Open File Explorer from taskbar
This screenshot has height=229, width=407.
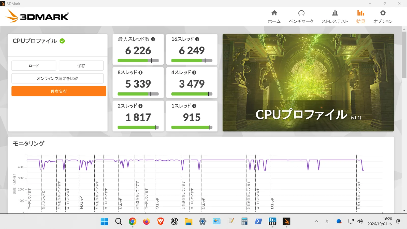(188, 222)
